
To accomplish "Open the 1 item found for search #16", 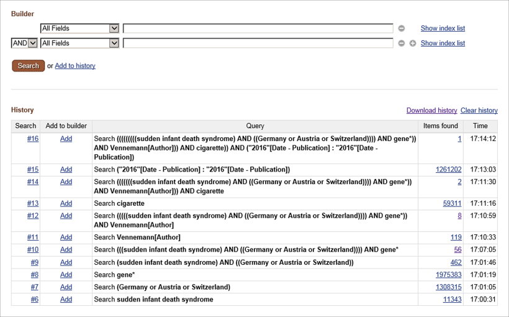I will (460, 139).
